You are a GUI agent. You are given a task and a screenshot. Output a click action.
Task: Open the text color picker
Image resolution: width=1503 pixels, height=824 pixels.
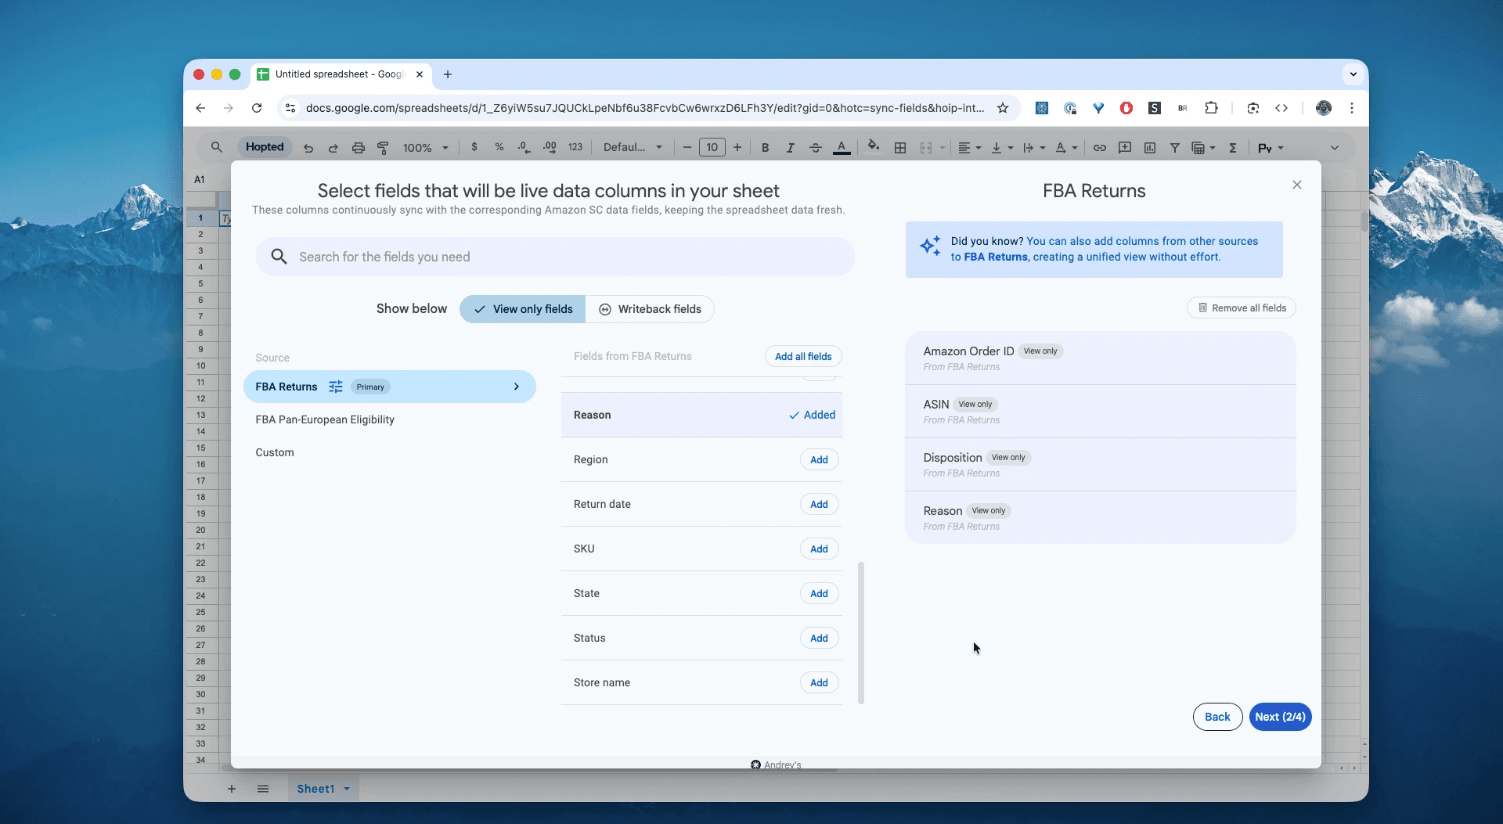(842, 148)
